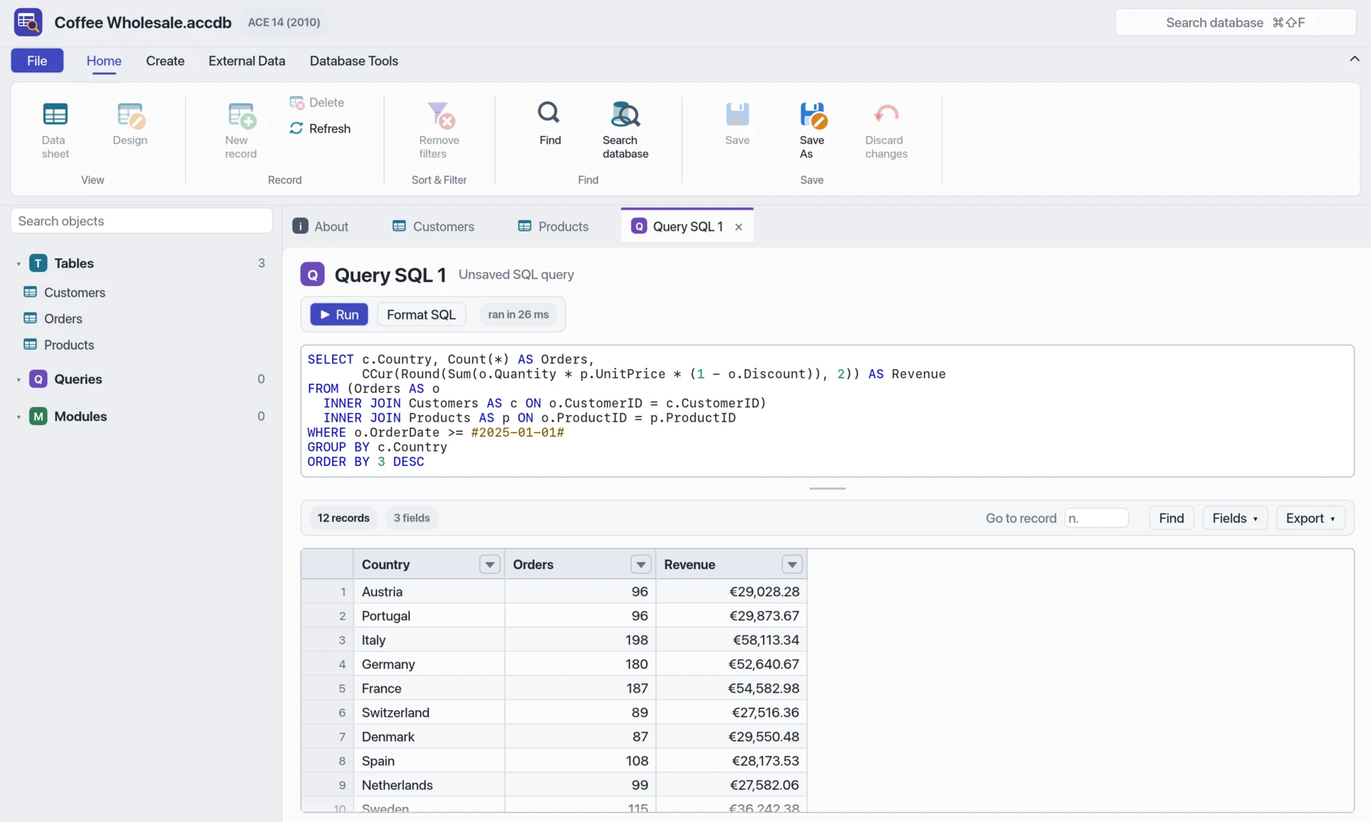The width and height of the screenshot is (1371, 822).
Task: Open the File menu
Action: pyautogui.click(x=37, y=61)
